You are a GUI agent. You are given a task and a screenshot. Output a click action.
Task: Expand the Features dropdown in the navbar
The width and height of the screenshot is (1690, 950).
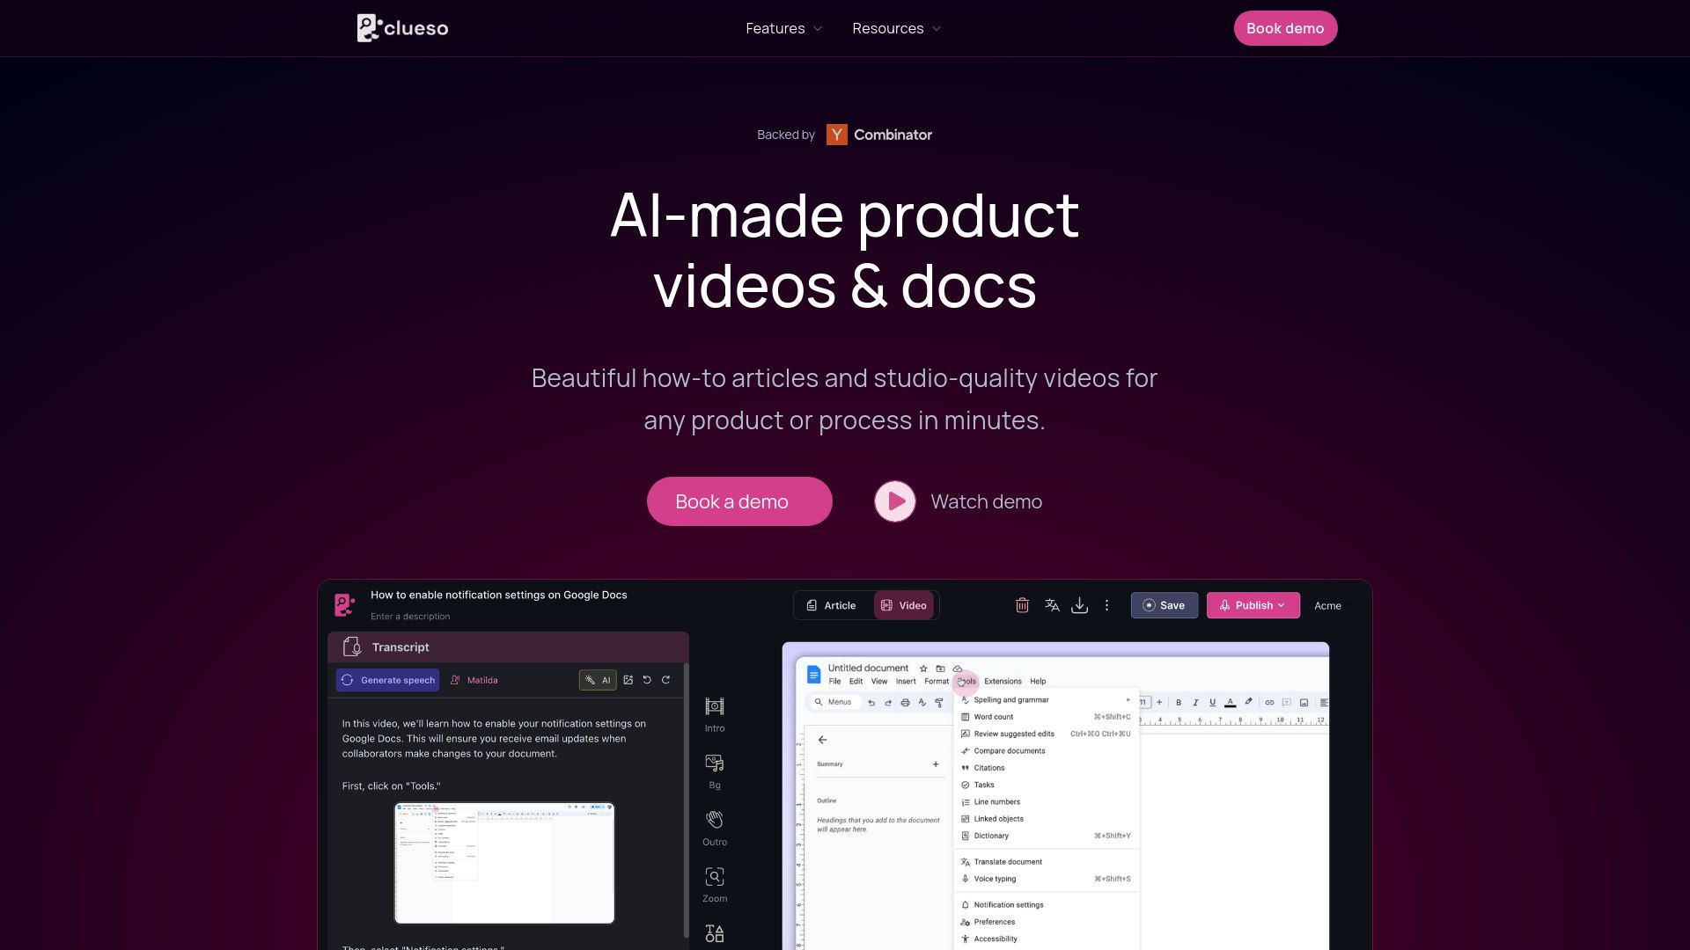[783, 28]
